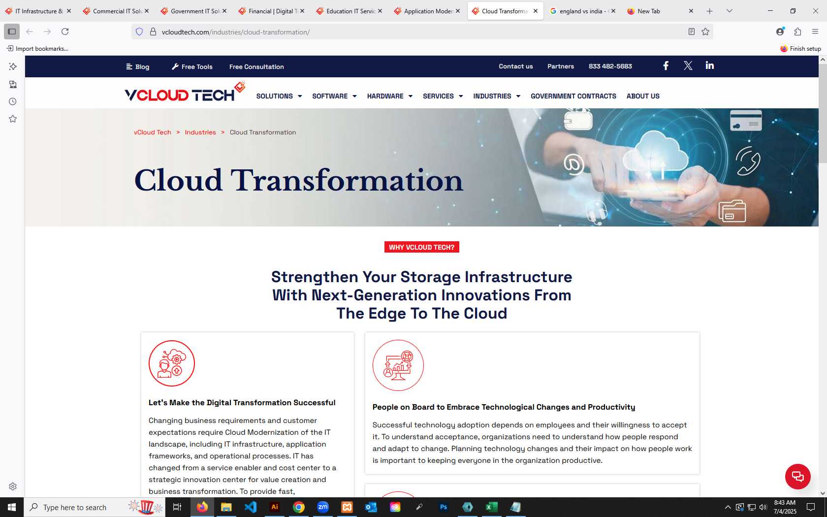Launch Visual Studio Code from taskbar
The image size is (827, 517).
[251, 507]
